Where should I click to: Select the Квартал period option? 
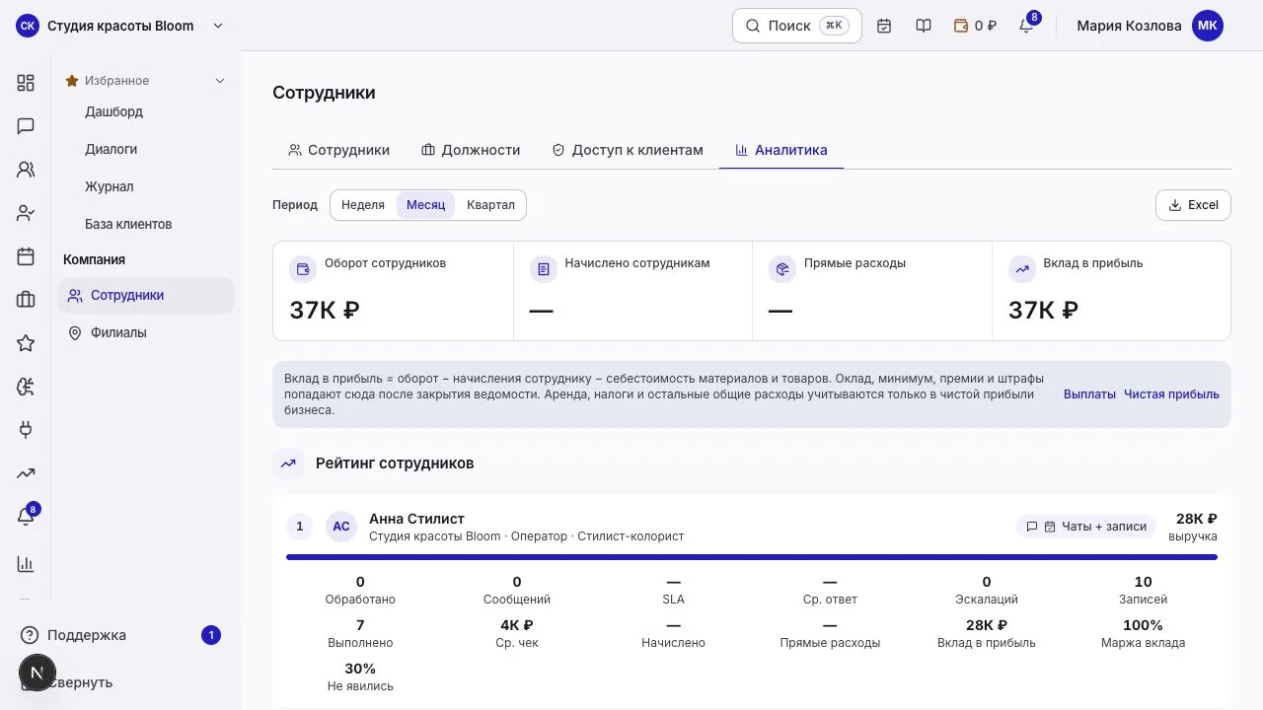click(490, 205)
